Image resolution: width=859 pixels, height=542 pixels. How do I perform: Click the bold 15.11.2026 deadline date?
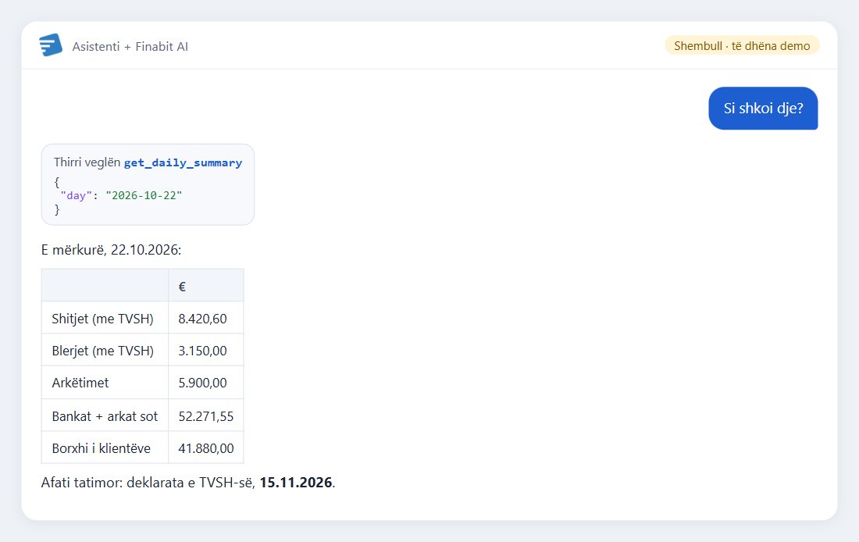[x=296, y=483]
